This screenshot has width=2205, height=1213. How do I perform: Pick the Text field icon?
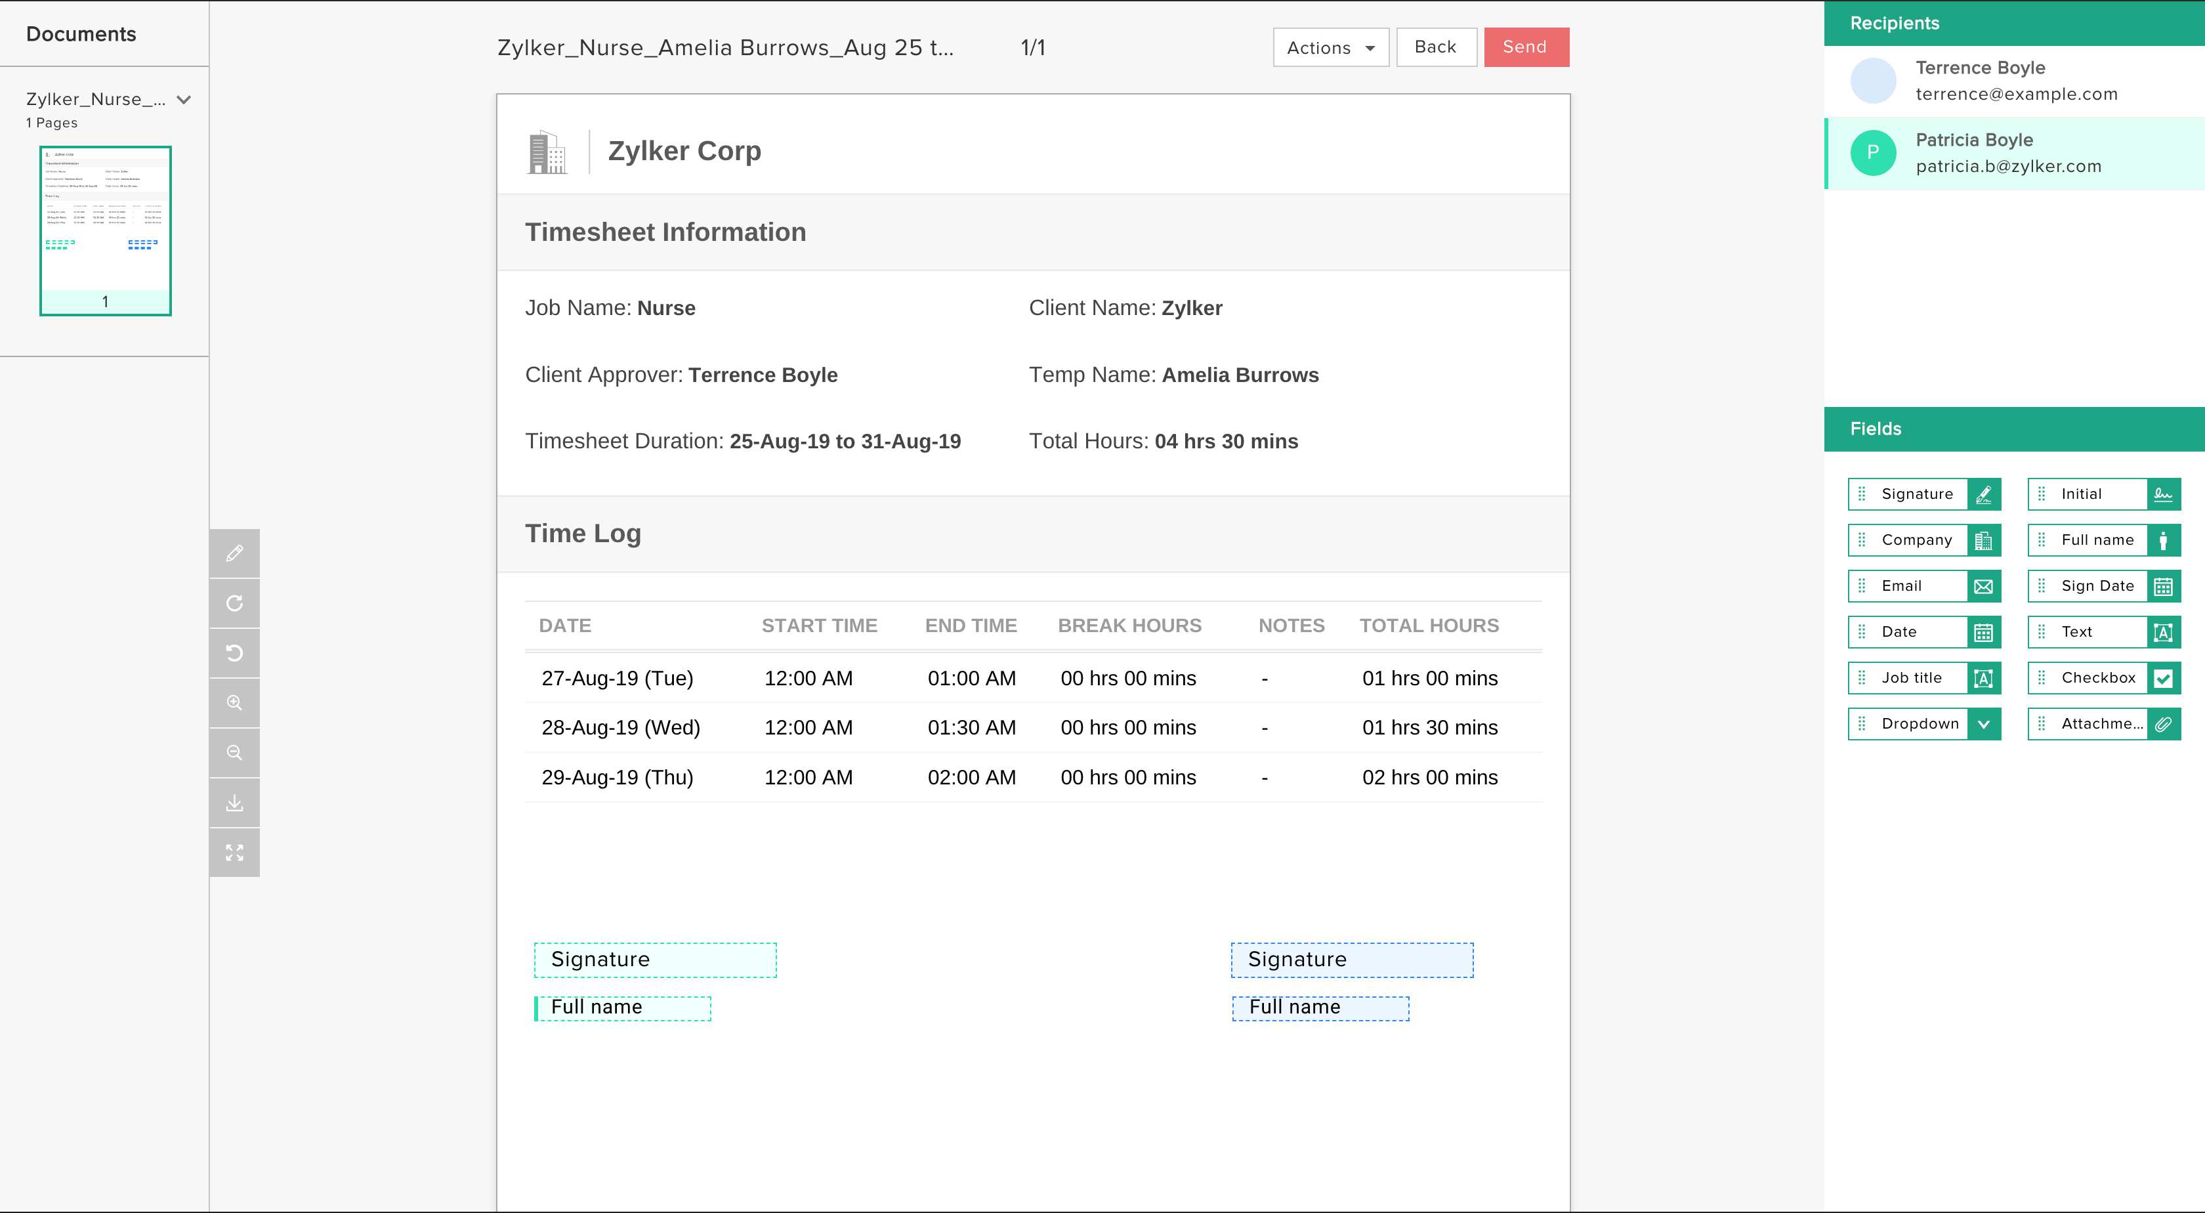pyautogui.click(x=2163, y=633)
